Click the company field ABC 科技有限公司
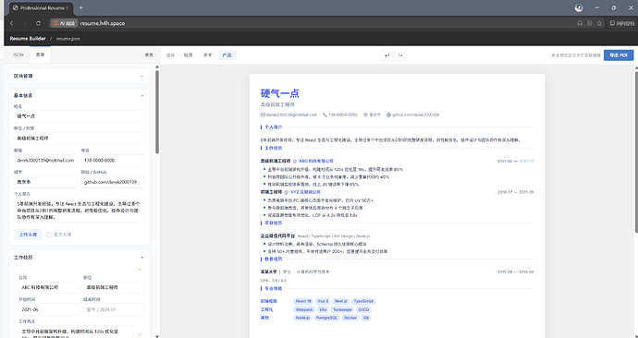 pyautogui.click(x=49, y=287)
